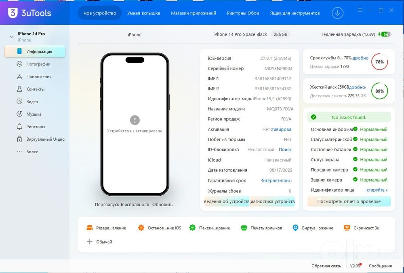Click the activation link next to Нет
The height and width of the screenshot is (273, 404).
(x=281, y=129)
